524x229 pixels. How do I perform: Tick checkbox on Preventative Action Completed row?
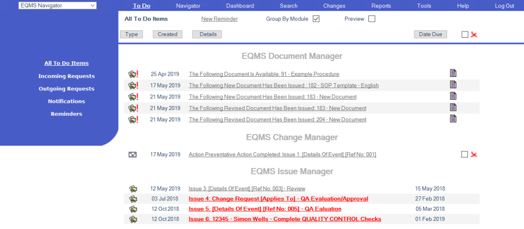(x=464, y=155)
